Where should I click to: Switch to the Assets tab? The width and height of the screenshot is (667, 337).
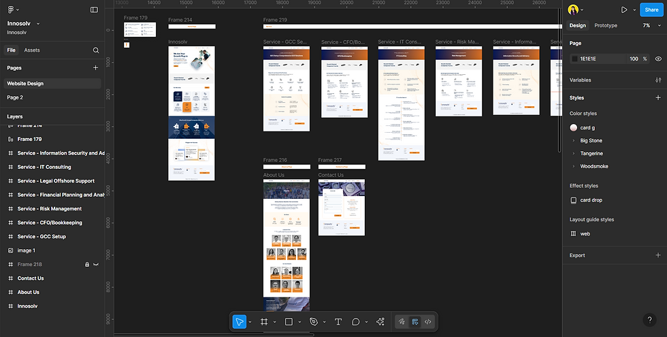click(x=32, y=50)
